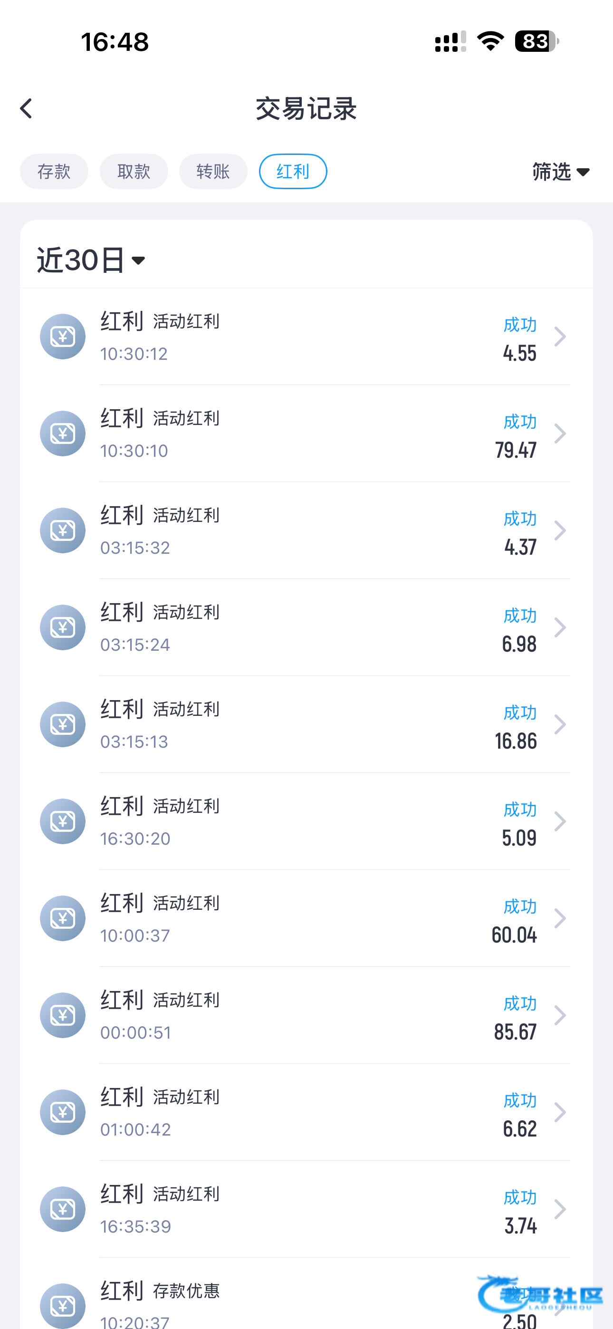Tap the yen icon beside the 10:30:10 record

62,434
